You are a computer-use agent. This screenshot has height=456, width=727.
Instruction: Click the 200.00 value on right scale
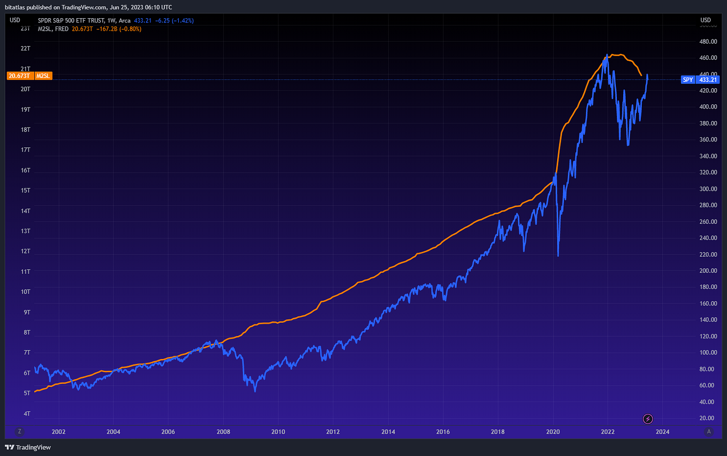[x=708, y=271]
